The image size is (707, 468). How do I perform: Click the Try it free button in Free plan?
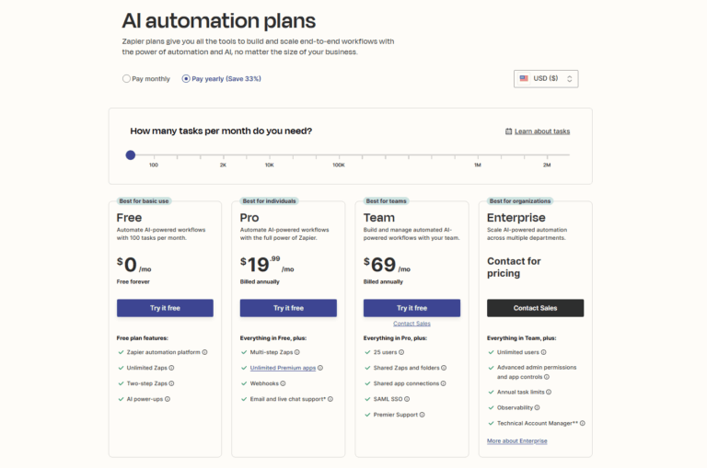165,308
